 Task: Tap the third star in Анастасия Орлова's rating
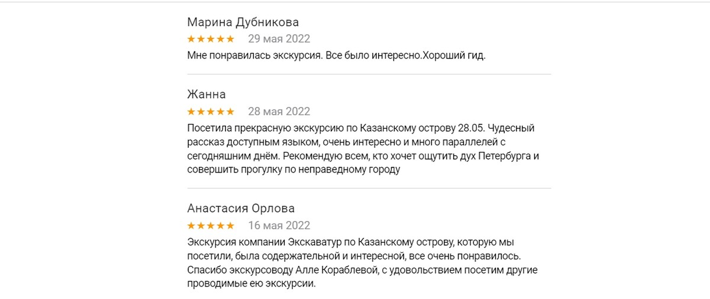point(211,226)
